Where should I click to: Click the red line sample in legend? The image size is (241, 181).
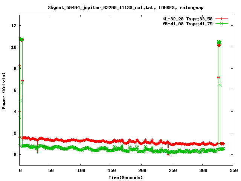tap(221, 18)
